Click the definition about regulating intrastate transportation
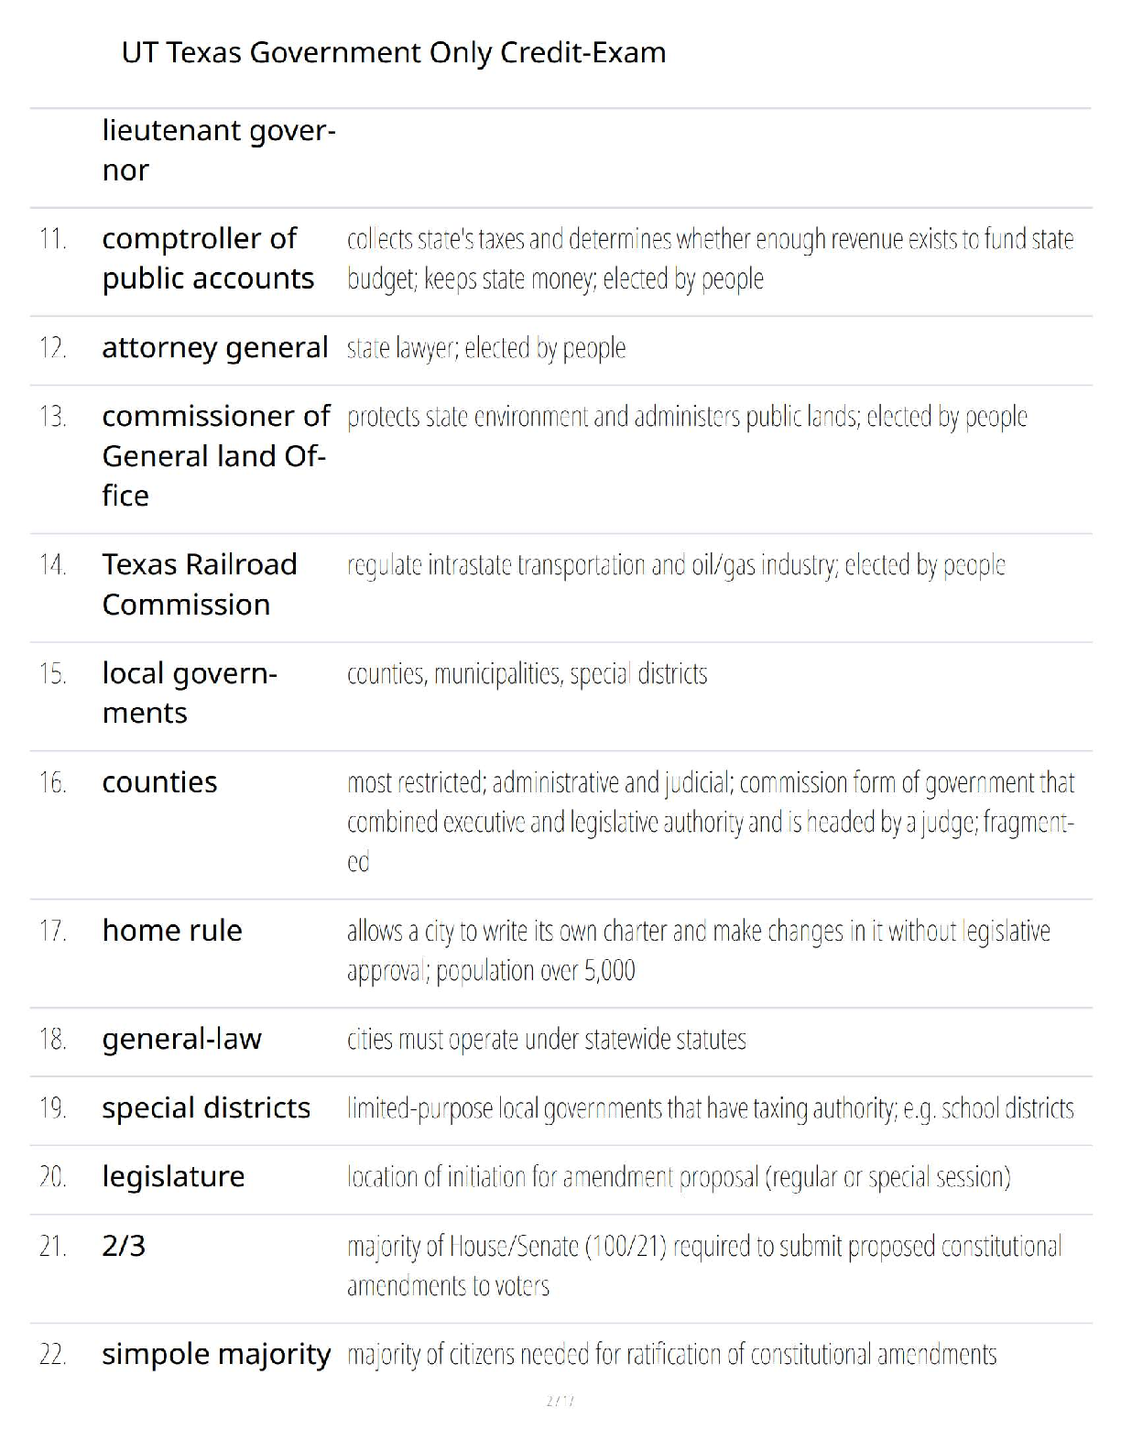This screenshot has width=1121, height=1451. (676, 565)
